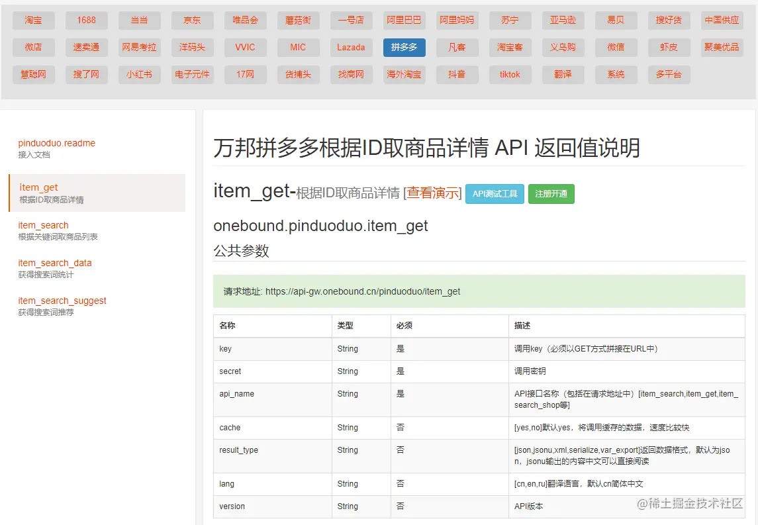Open the 洋码头 platform button
Image resolution: width=758 pixels, height=525 pixels.
(192, 48)
